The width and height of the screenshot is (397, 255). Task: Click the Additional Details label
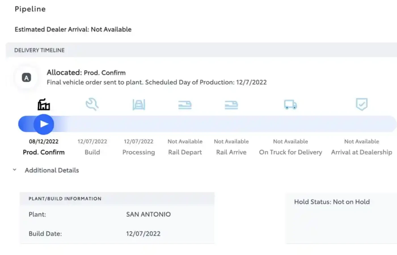[x=52, y=170]
